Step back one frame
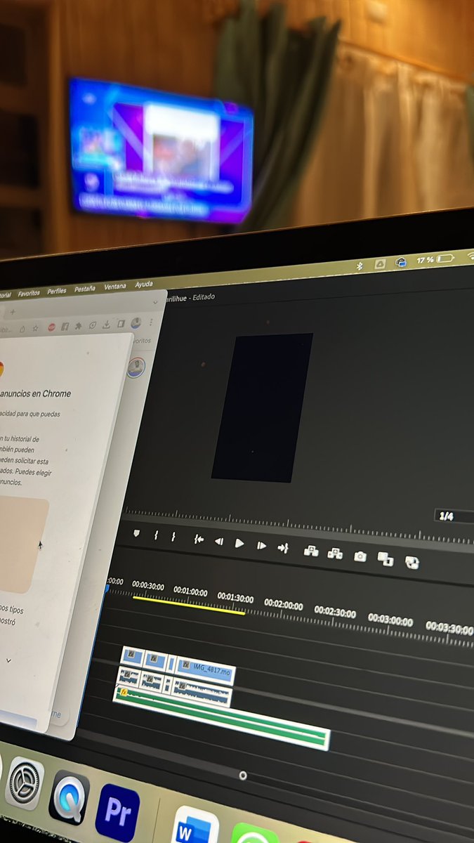The height and width of the screenshot is (843, 474). 218,542
